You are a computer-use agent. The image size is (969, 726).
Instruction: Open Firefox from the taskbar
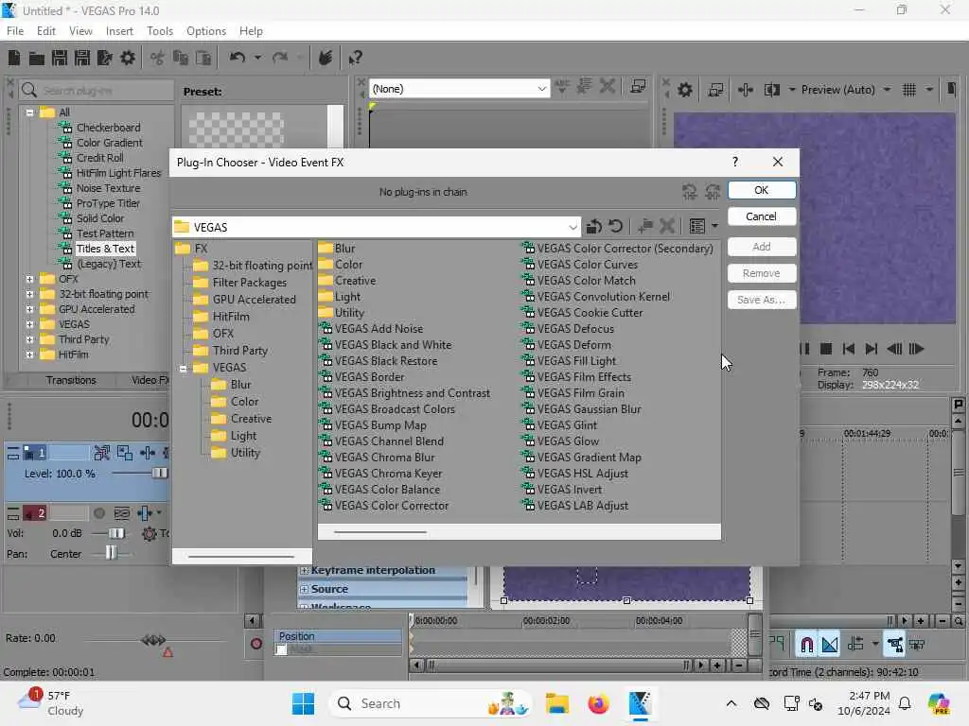598,703
